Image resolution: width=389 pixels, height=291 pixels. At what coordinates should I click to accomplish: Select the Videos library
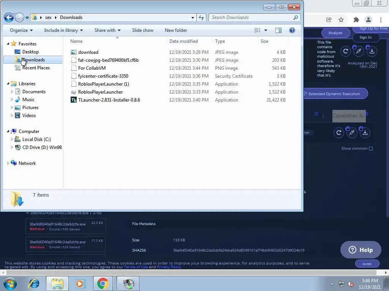pyautogui.click(x=29, y=115)
